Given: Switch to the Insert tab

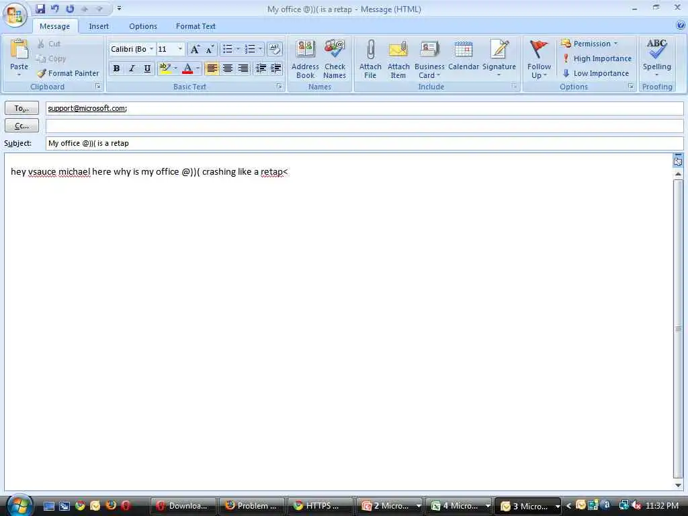Looking at the screenshot, I should (99, 26).
